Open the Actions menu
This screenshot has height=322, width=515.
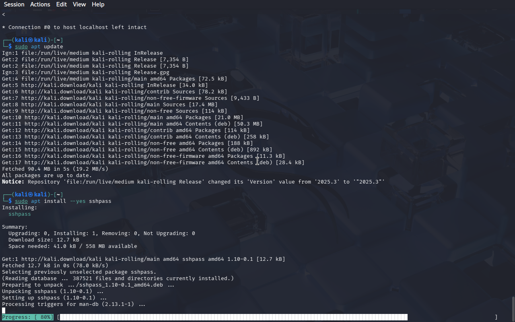click(x=40, y=4)
